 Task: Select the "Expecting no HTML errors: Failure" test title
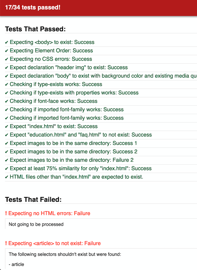coord(49,213)
